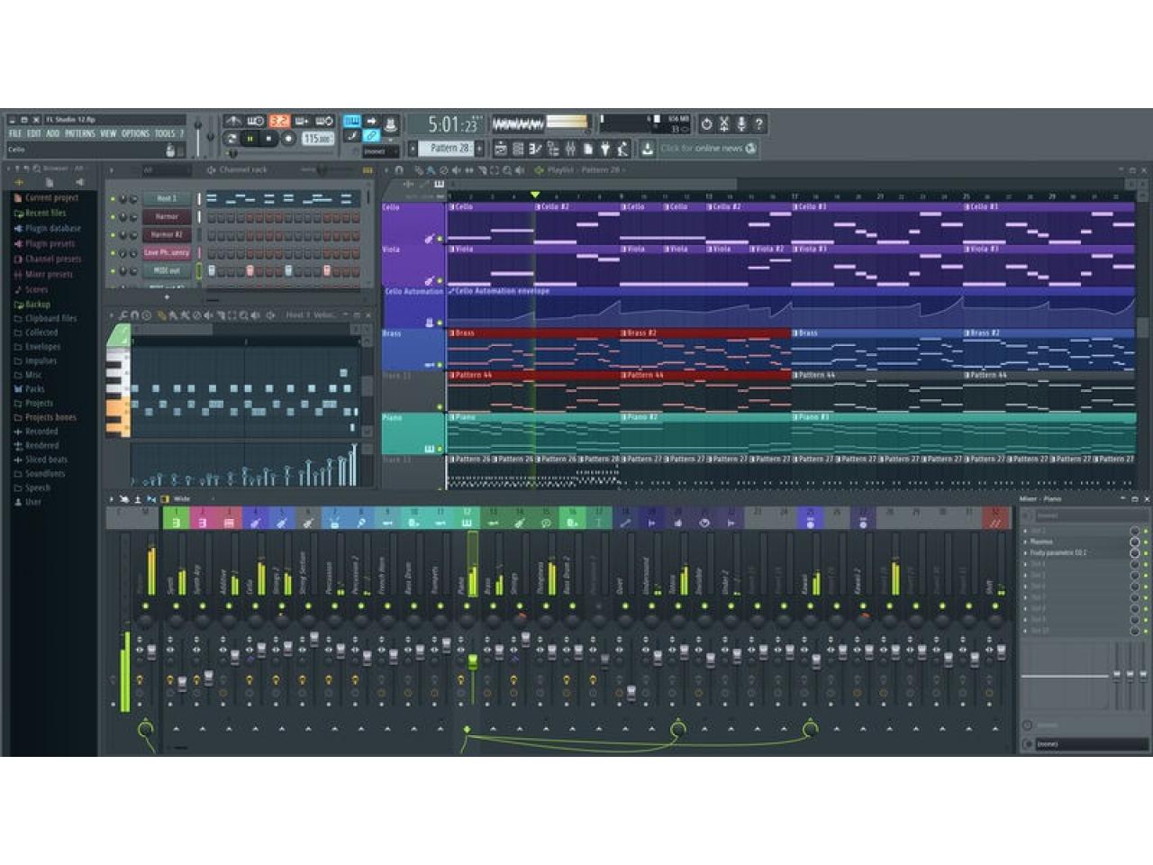Click the playlist playhead marker
The height and width of the screenshot is (865, 1153).
coord(535,196)
